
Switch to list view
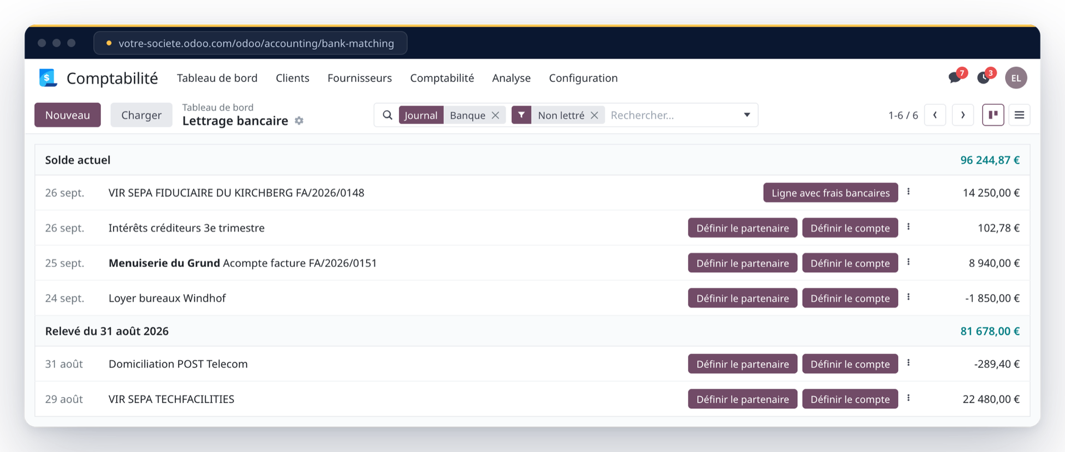(1020, 115)
